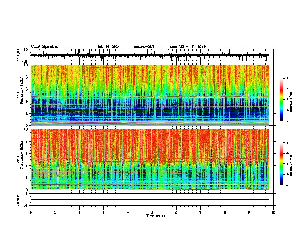The width and height of the screenshot is (308, 238).
Task: Click the ch.1 spectrogram color scale bar
Action: (x=282, y=100)
